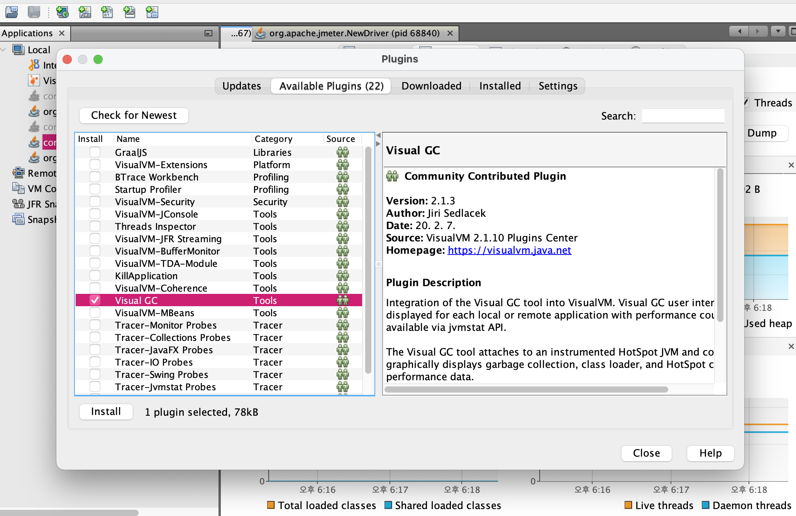The height and width of the screenshot is (516, 796).
Task: Open the Installed tab
Action: pyautogui.click(x=500, y=86)
